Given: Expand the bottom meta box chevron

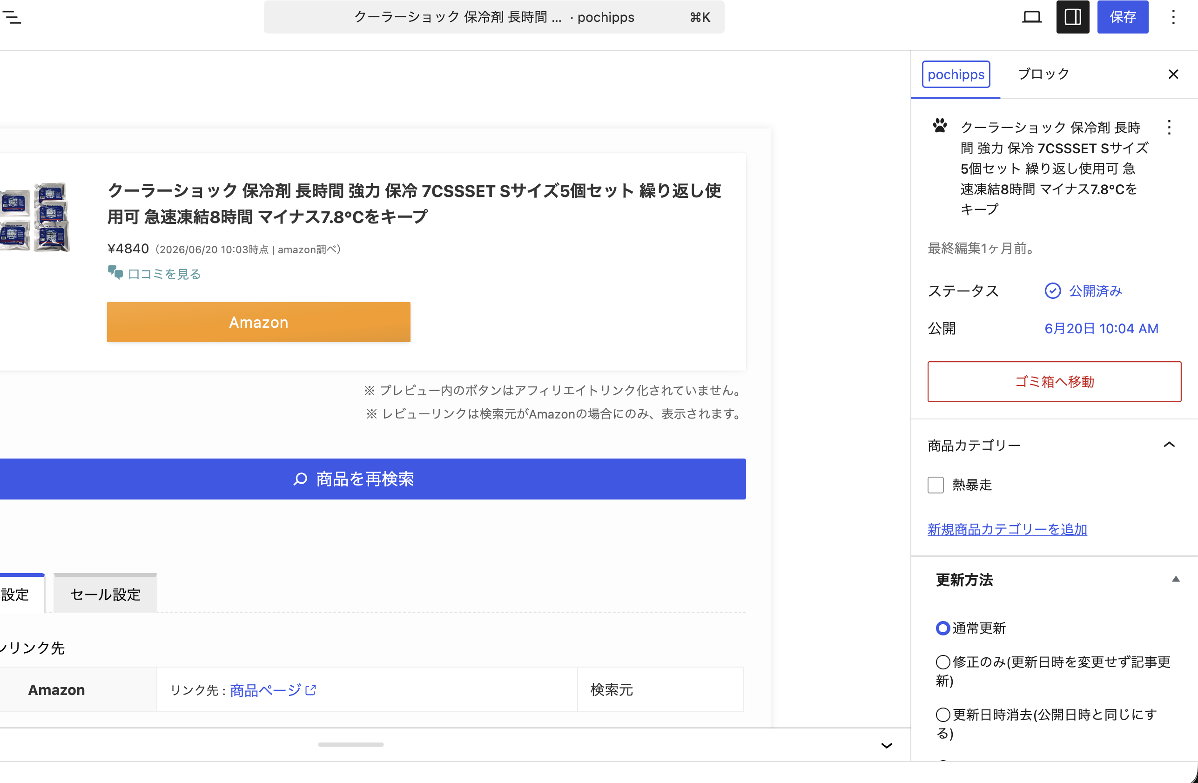Looking at the screenshot, I should point(887,746).
